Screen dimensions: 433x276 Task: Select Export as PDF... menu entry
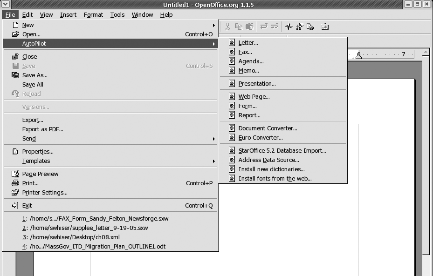click(x=110, y=129)
